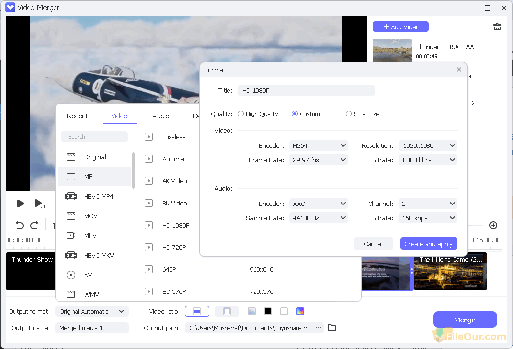Open the output folder icon

click(332, 328)
